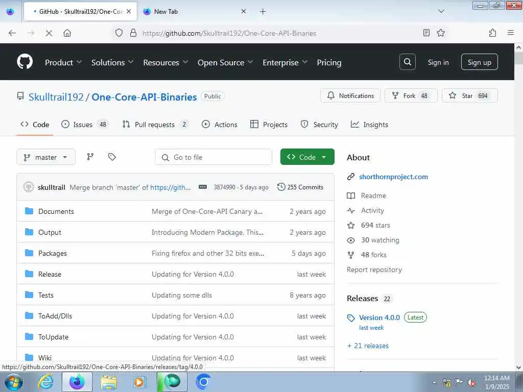Click the padlock site info icon
Screen dimensions: 523x392
(x=133, y=33)
